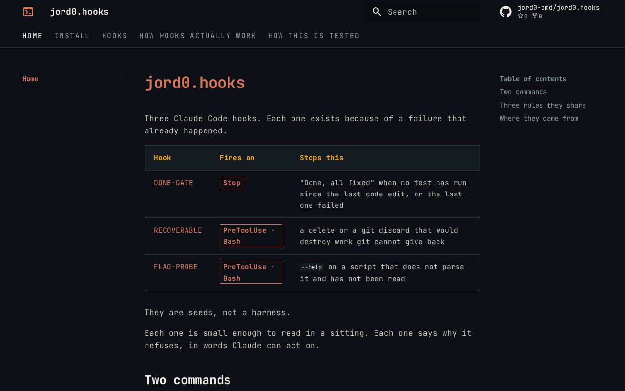Click the Table of contents label
Screen dimensions: 625x391
533,79
